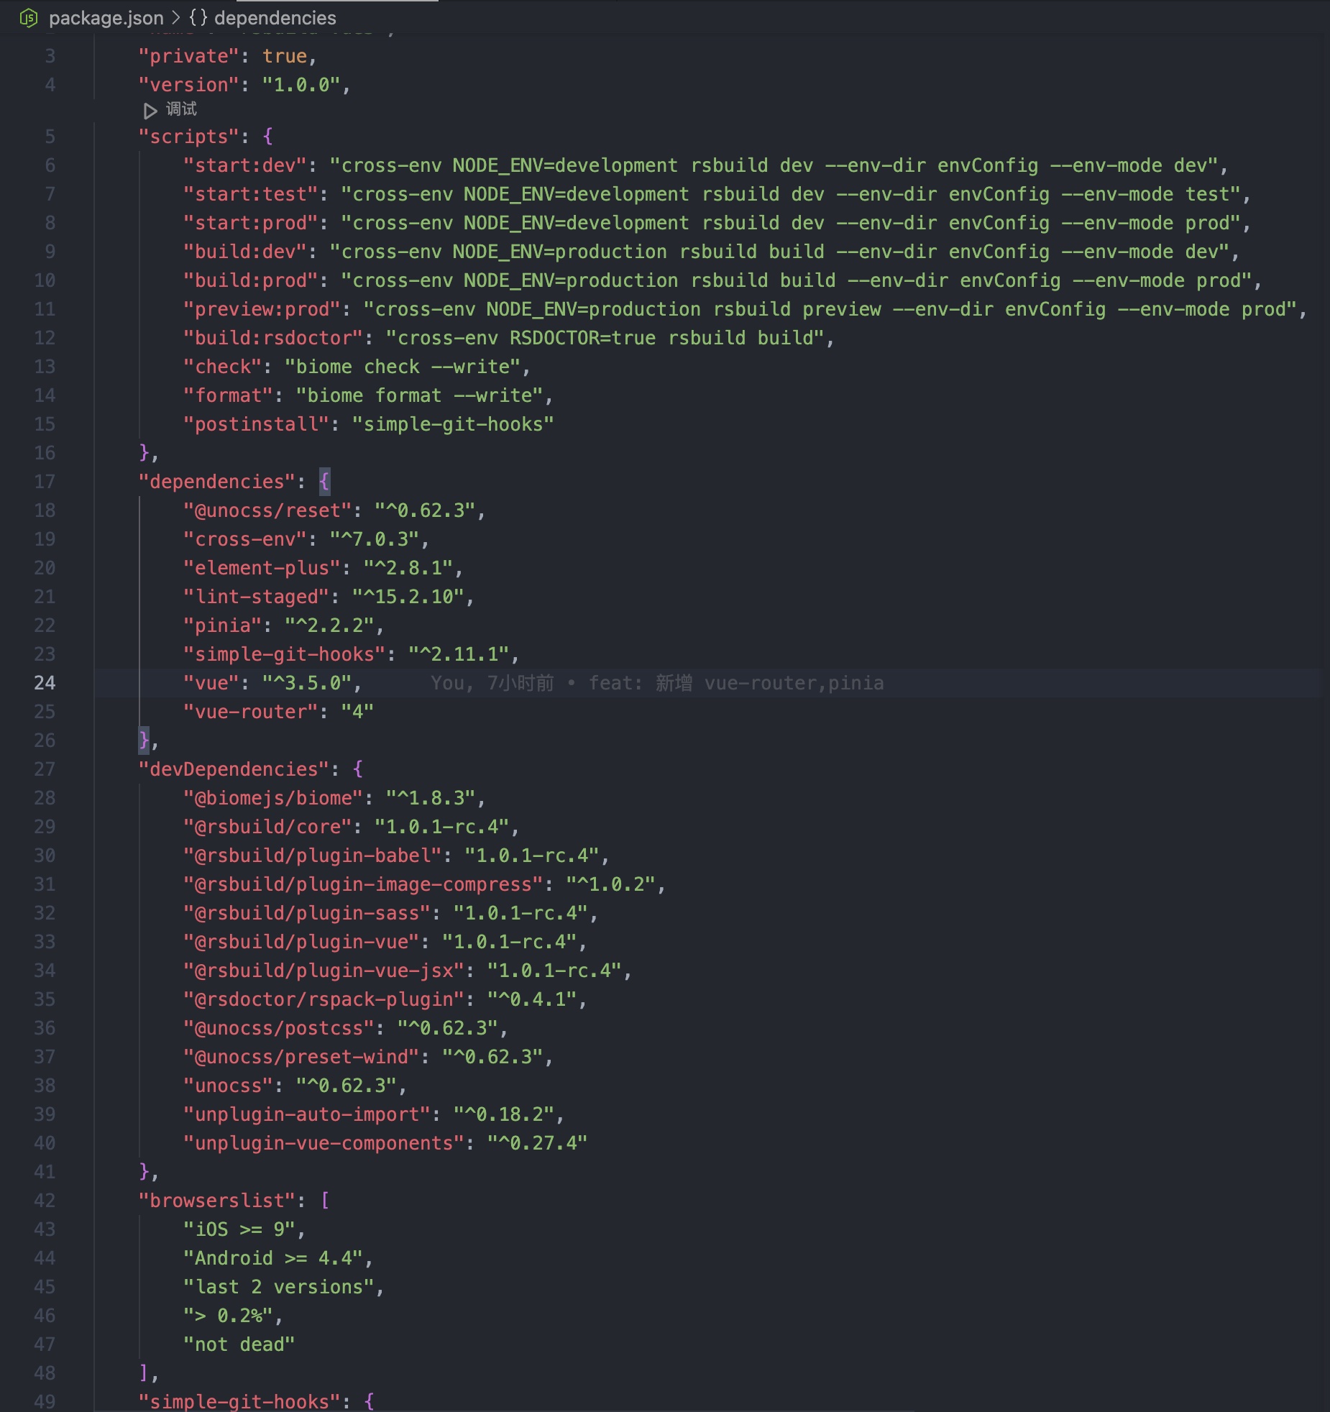Click the "not dead" browserslist entry

pyautogui.click(x=239, y=1344)
